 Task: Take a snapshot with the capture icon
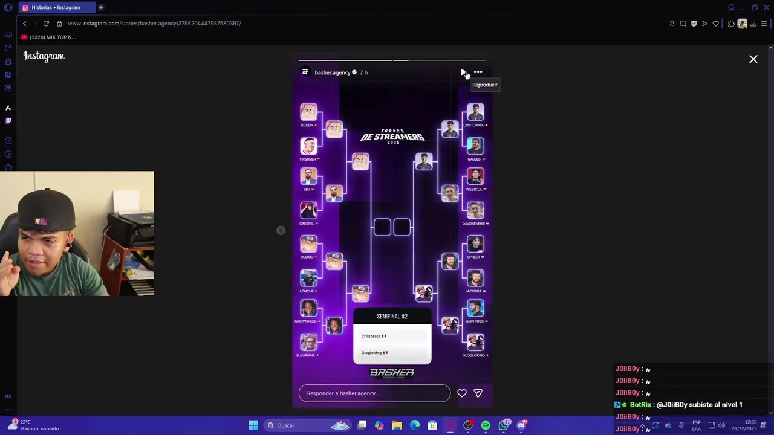pos(683,24)
